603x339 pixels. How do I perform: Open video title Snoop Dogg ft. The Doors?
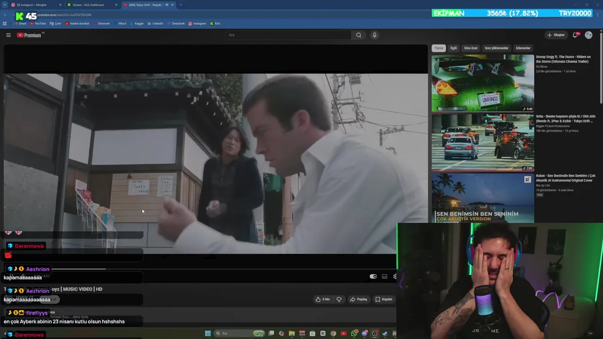click(563, 59)
